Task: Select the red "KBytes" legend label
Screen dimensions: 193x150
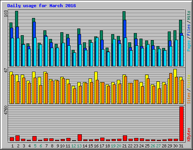Action: tap(189, 135)
